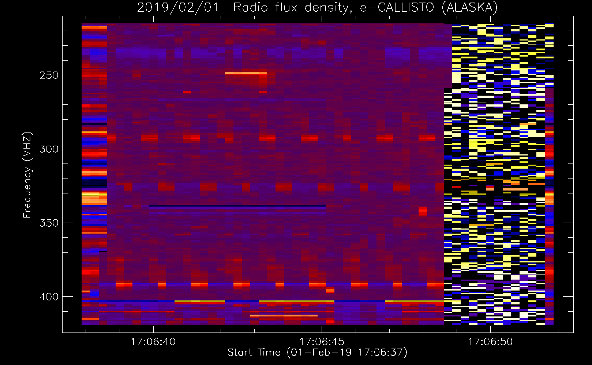Select the '400' frequency axis label
The width and height of the screenshot is (592, 365).
pos(49,297)
